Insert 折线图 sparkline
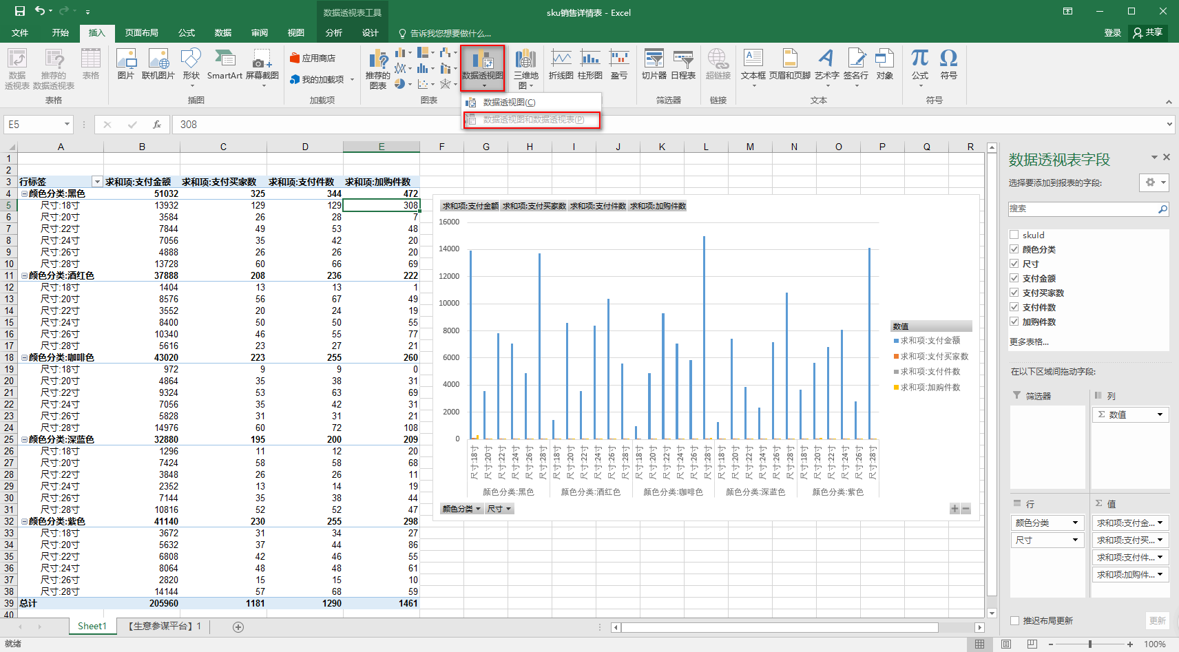1179x652 pixels. coord(561,64)
